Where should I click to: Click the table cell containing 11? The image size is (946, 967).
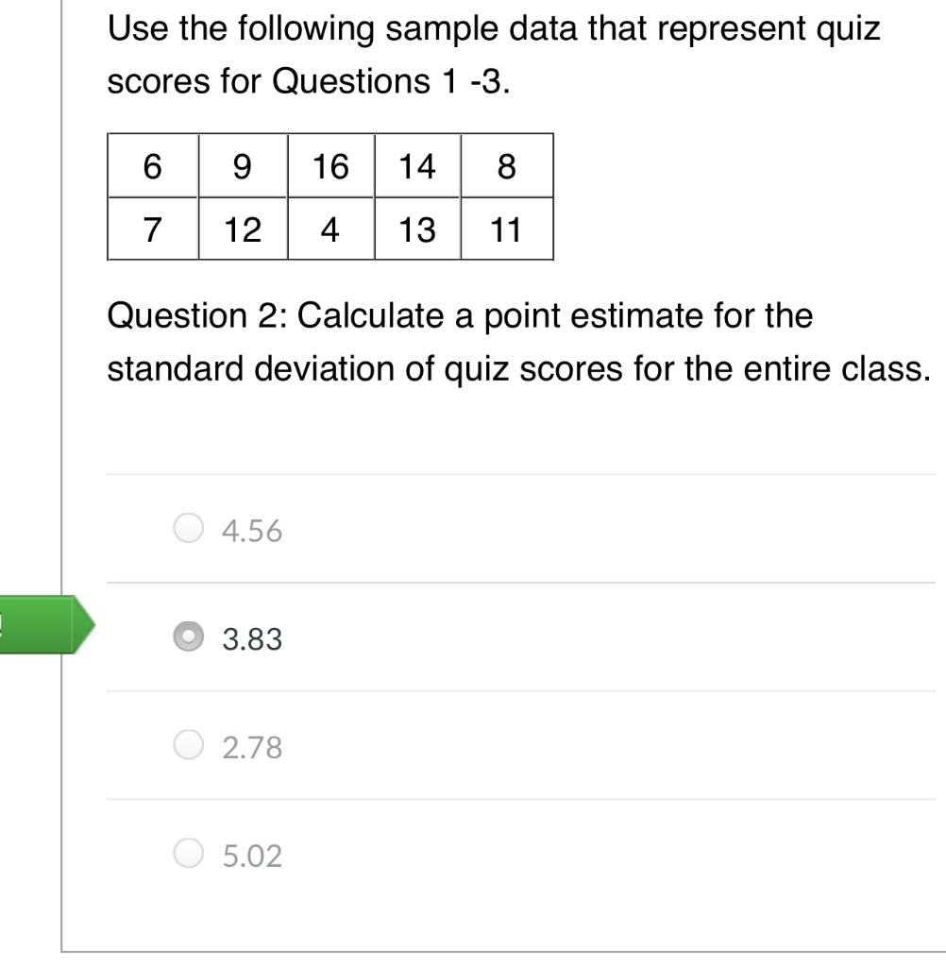pyautogui.click(x=504, y=229)
